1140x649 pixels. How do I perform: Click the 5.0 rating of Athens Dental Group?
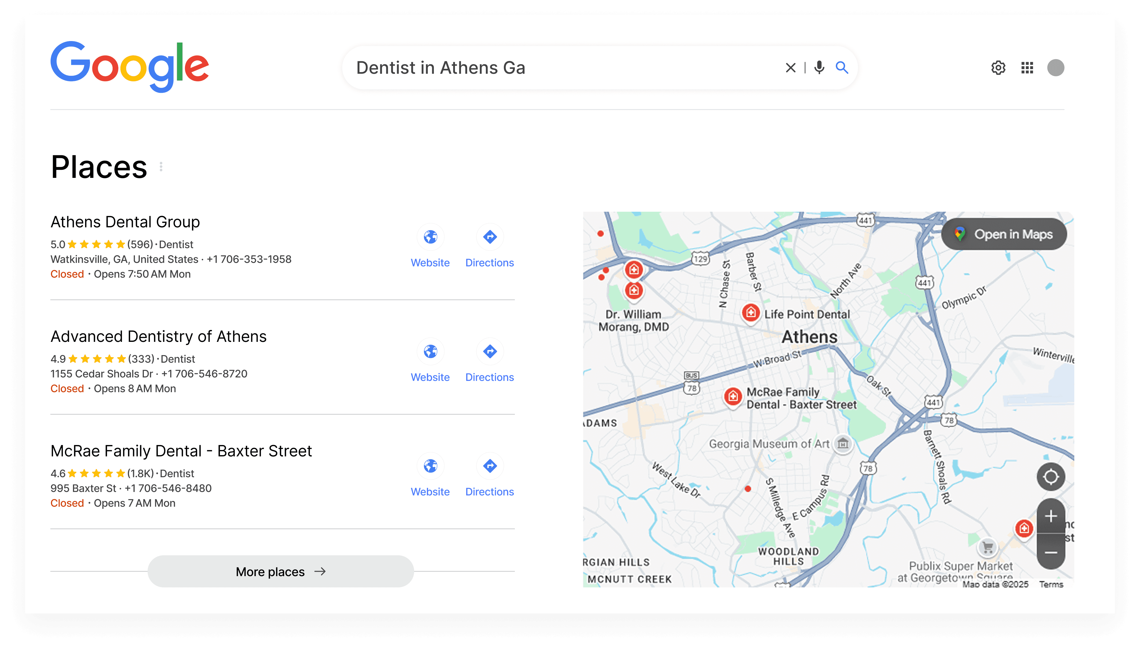point(58,245)
